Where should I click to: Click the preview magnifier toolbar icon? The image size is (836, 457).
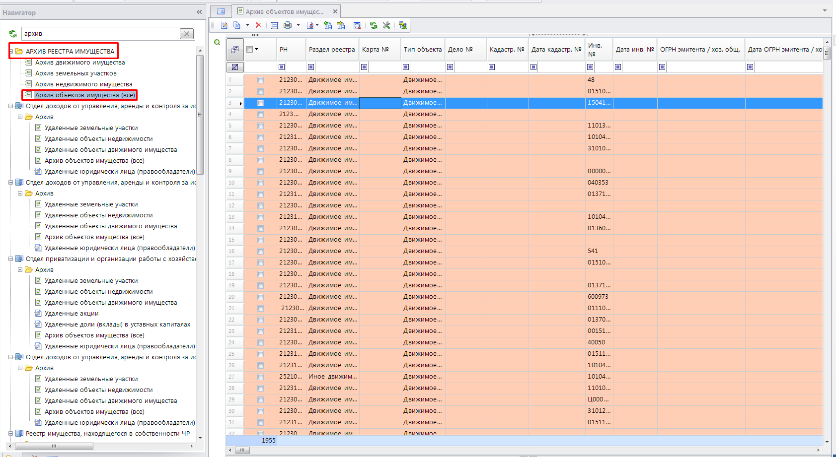[357, 25]
